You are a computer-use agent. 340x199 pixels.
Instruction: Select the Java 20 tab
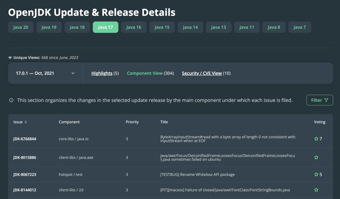[x=21, y=27]
